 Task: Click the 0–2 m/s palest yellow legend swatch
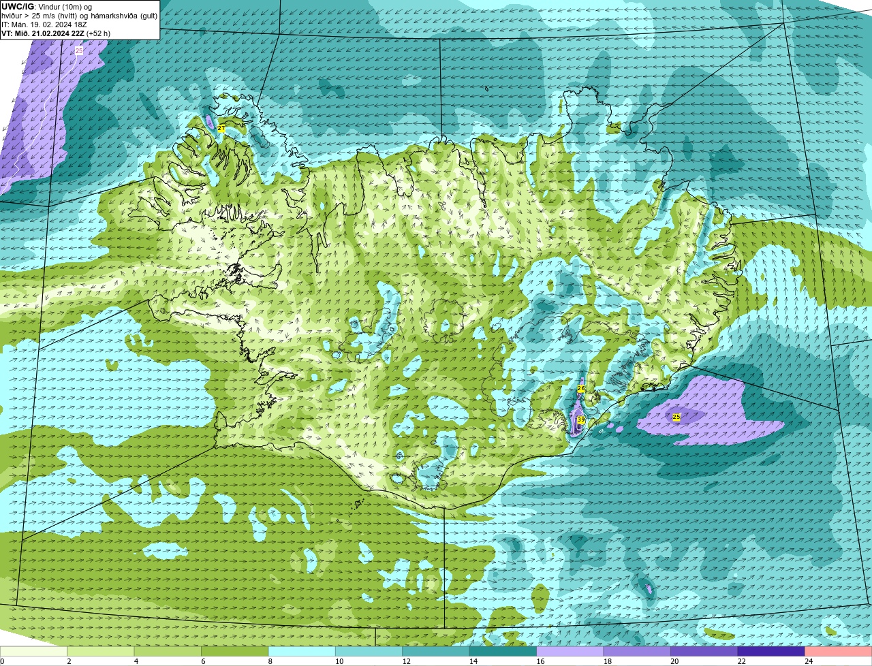coord(34,652)
